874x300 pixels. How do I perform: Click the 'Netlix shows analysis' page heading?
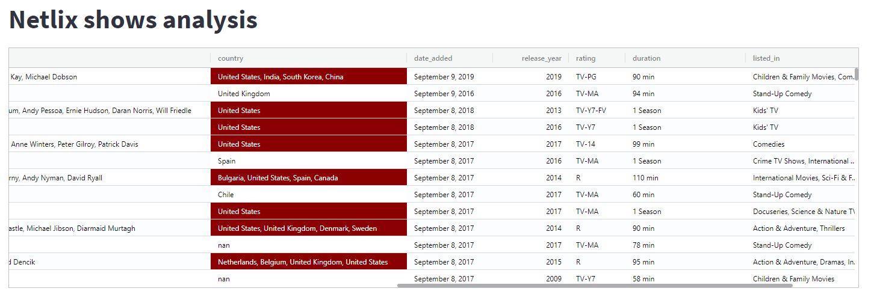pos(133,20)
